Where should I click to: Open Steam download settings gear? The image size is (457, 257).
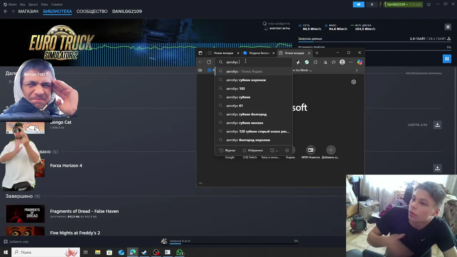pos(448,27)
